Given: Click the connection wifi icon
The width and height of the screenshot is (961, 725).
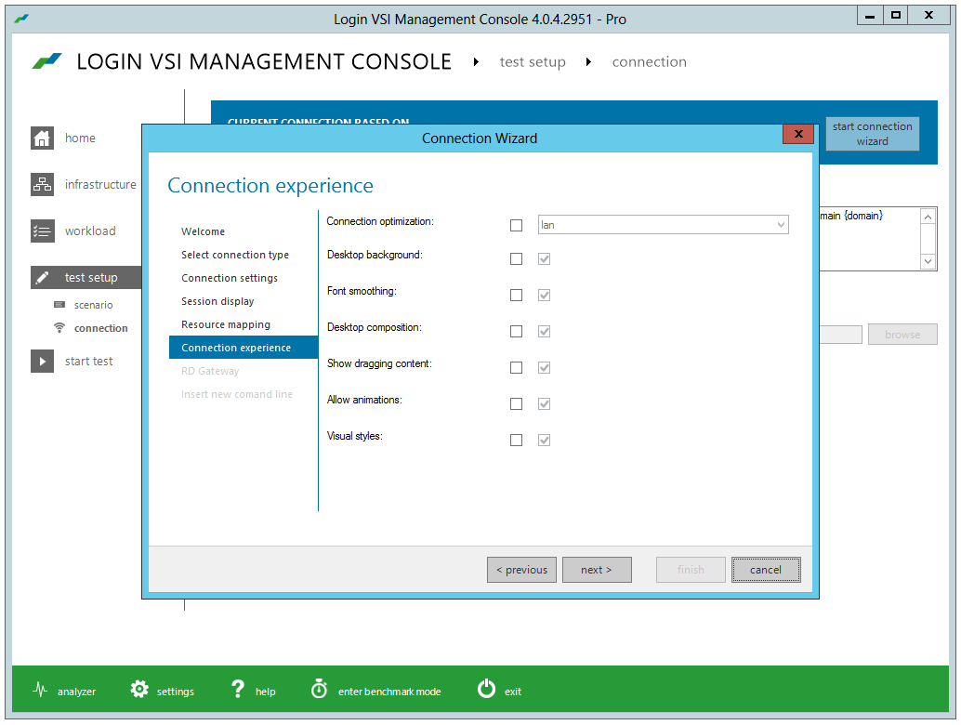Looking at the screenshot, I should (59, 328).
